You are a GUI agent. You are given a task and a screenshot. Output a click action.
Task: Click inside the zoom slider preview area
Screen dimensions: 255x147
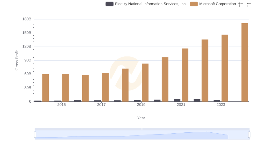tap(142, 135)
